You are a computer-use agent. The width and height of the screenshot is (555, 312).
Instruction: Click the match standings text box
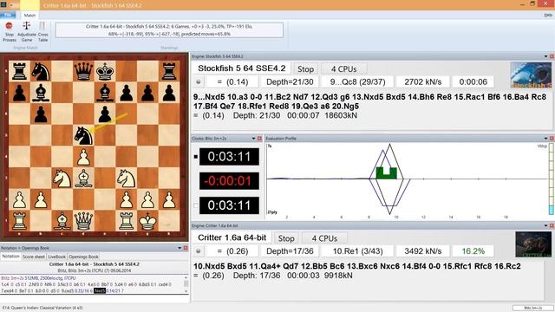point(169,30)
